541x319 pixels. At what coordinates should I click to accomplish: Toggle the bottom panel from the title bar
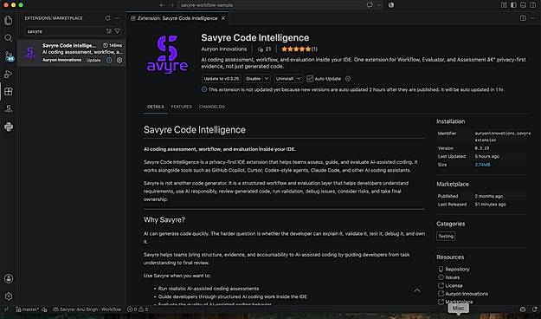(x=523, y=5)
